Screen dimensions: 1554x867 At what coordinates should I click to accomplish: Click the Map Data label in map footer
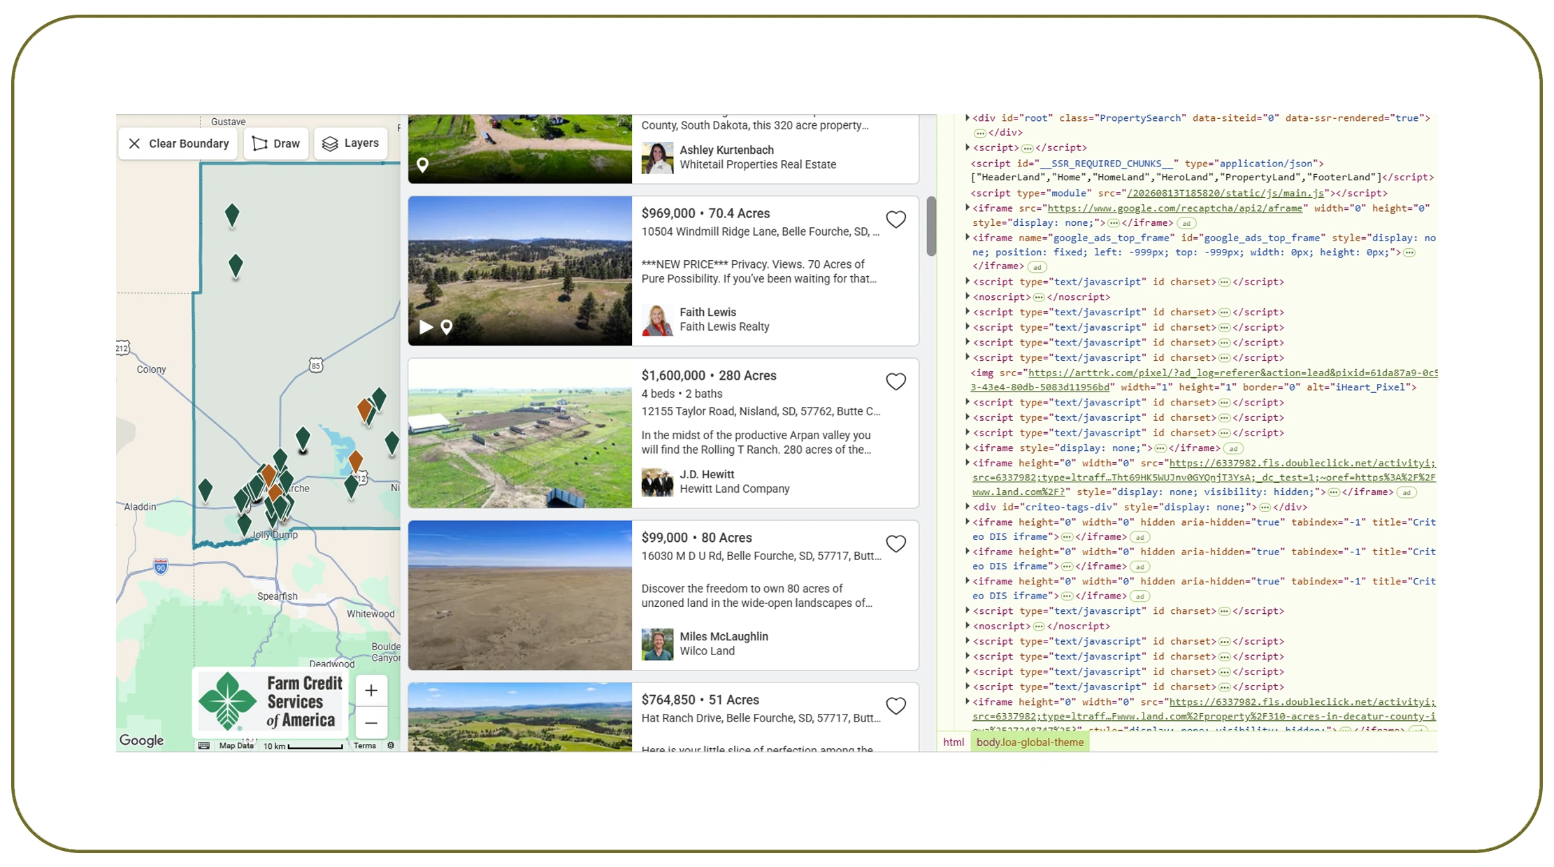click(236, 746)
